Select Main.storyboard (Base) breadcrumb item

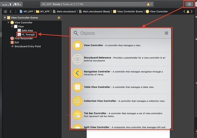coord(94,11)
